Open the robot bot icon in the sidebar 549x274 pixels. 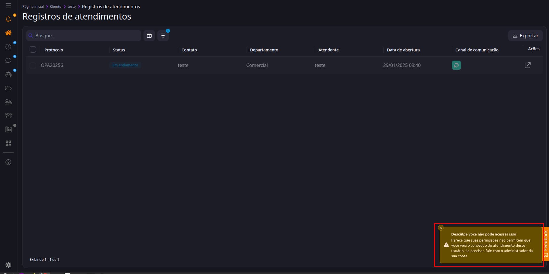[8, 74]
